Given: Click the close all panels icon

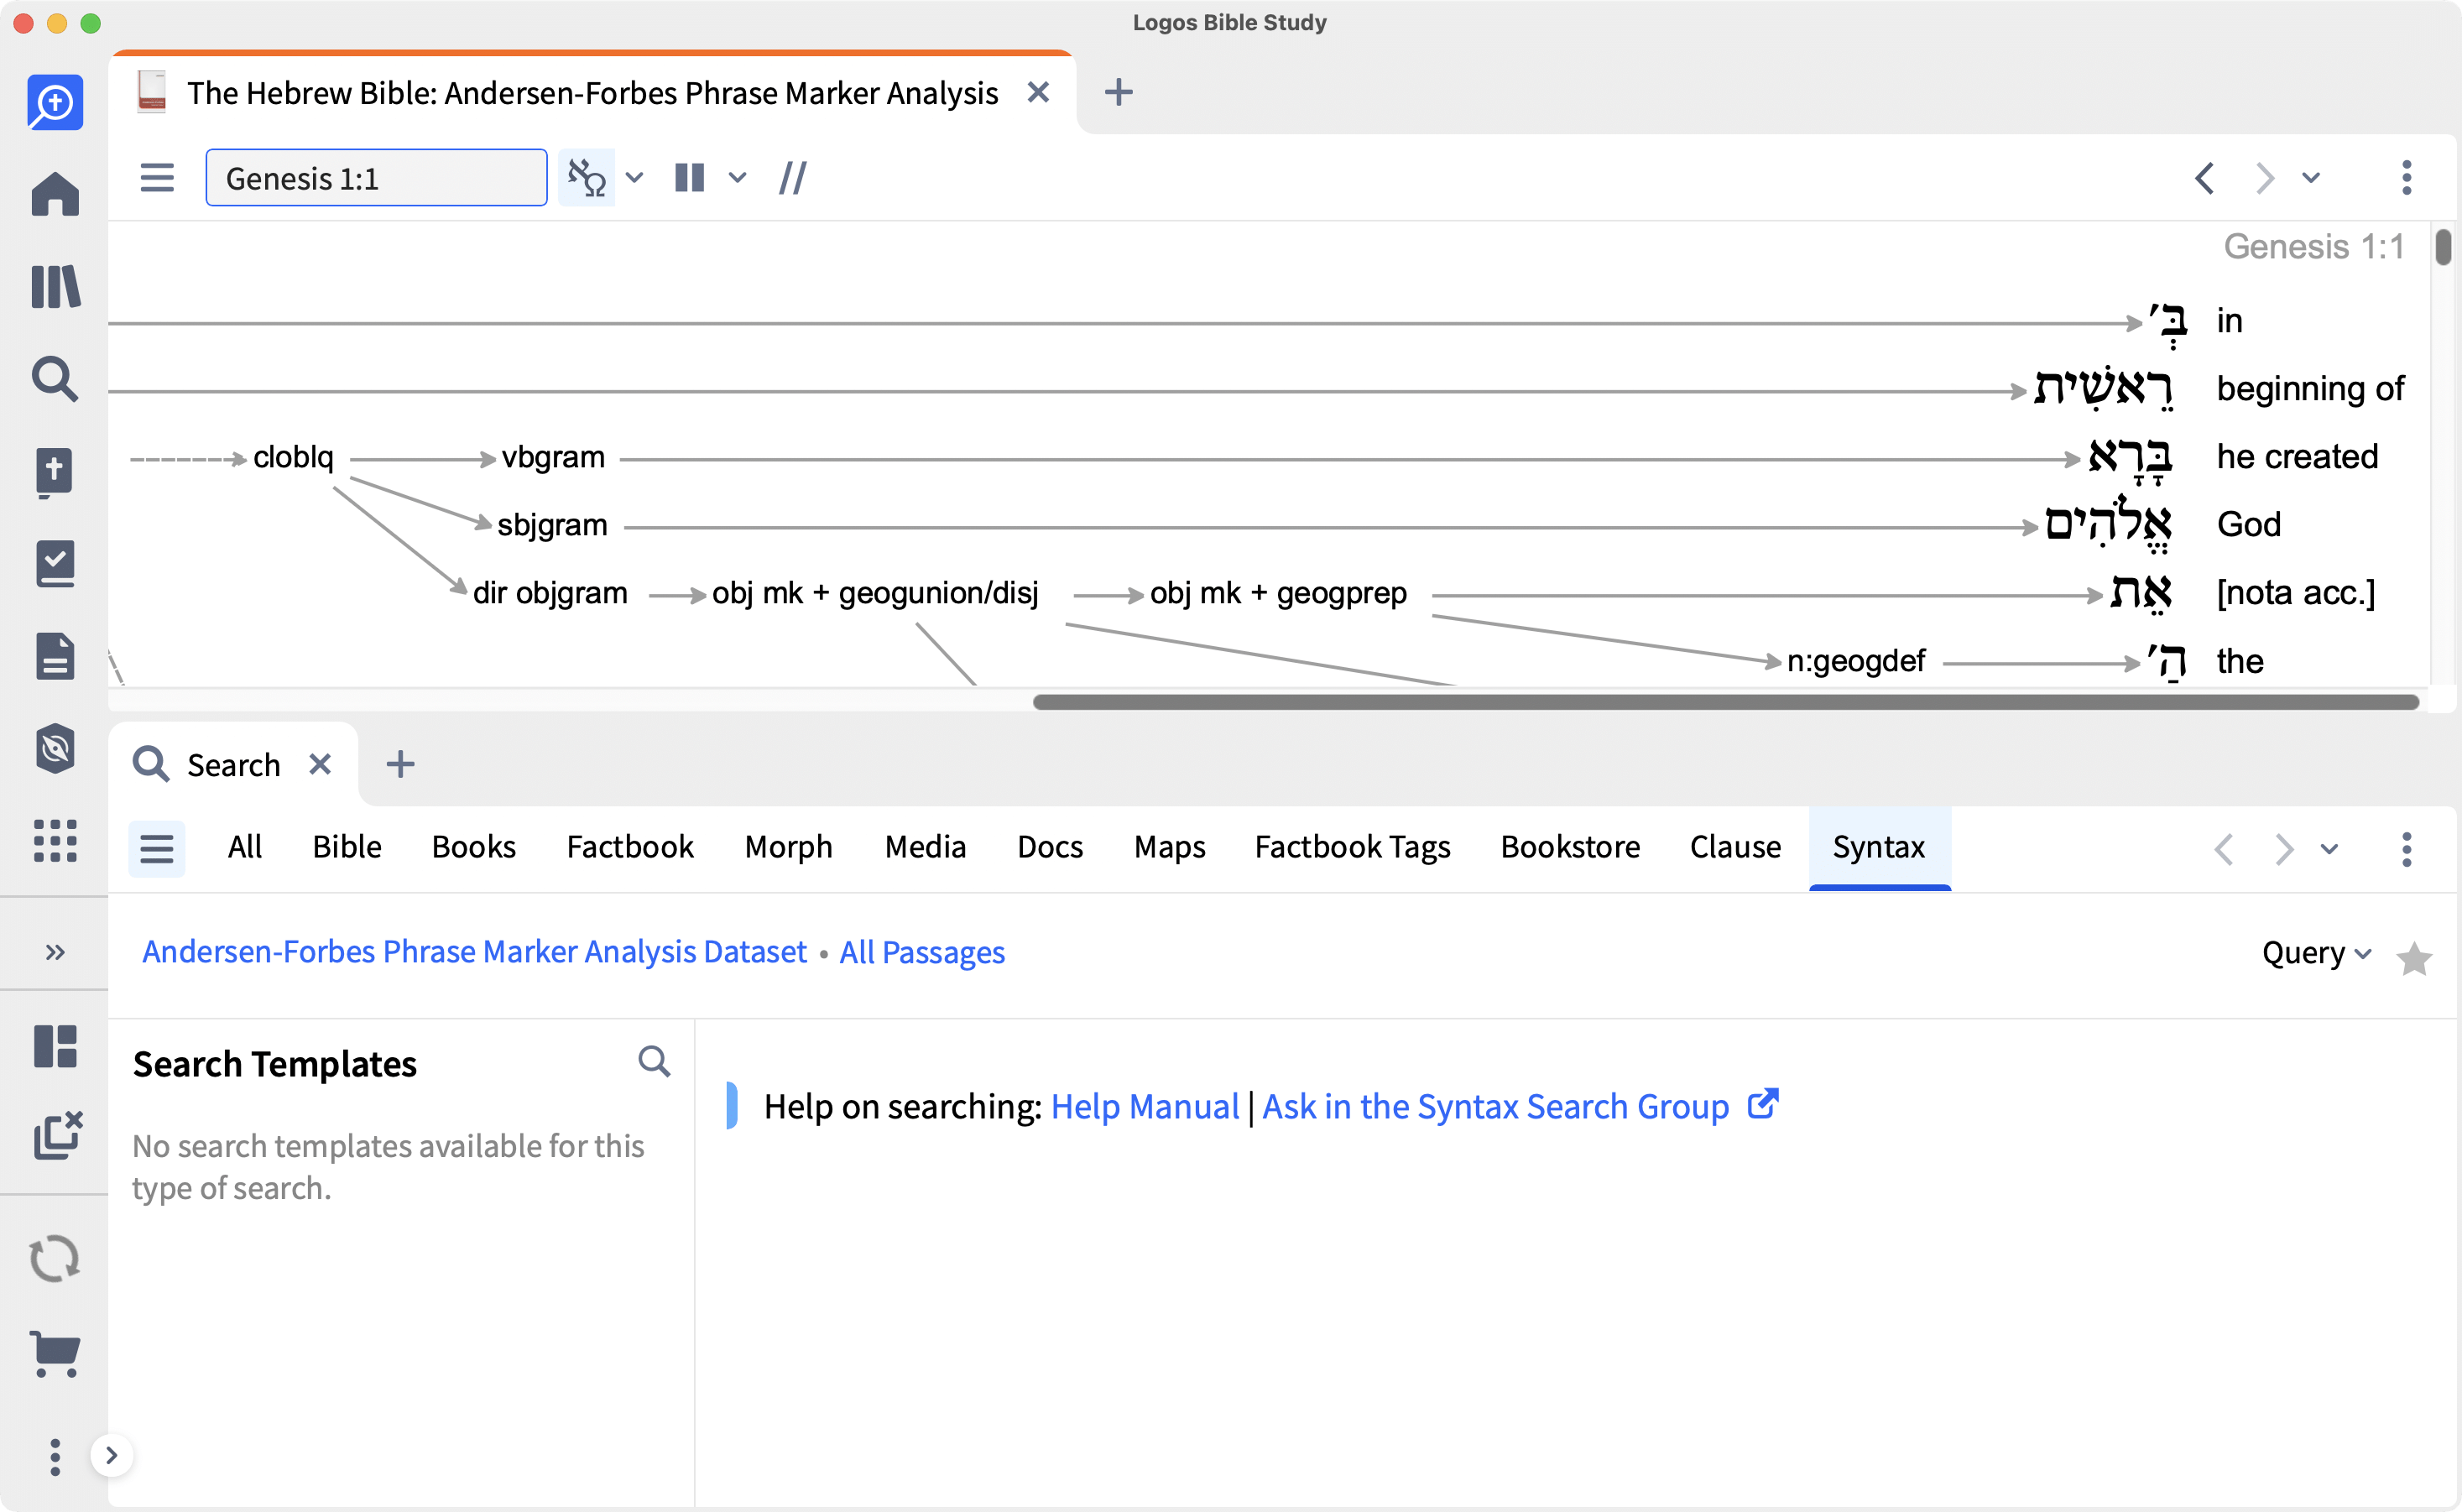Looking at the screenshot, I should click(x=57, y=1136).
